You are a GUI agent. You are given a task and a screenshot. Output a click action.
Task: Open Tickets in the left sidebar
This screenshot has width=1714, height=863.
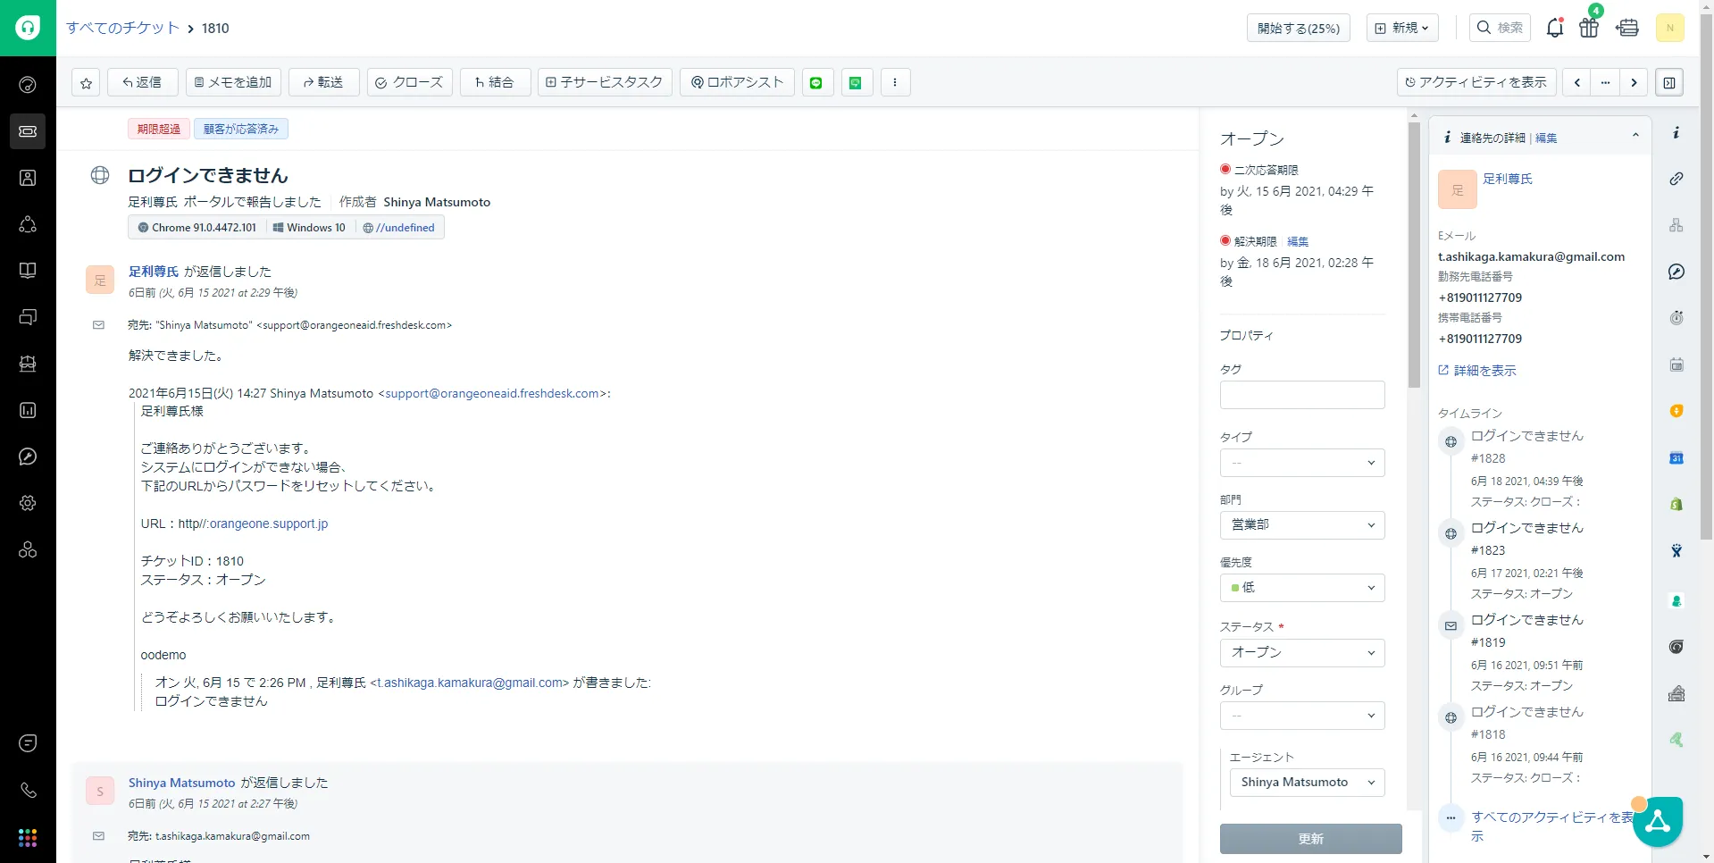click(28, 131)
